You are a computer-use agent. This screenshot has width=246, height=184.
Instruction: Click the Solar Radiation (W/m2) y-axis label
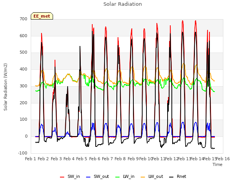(x=5, y=87)
